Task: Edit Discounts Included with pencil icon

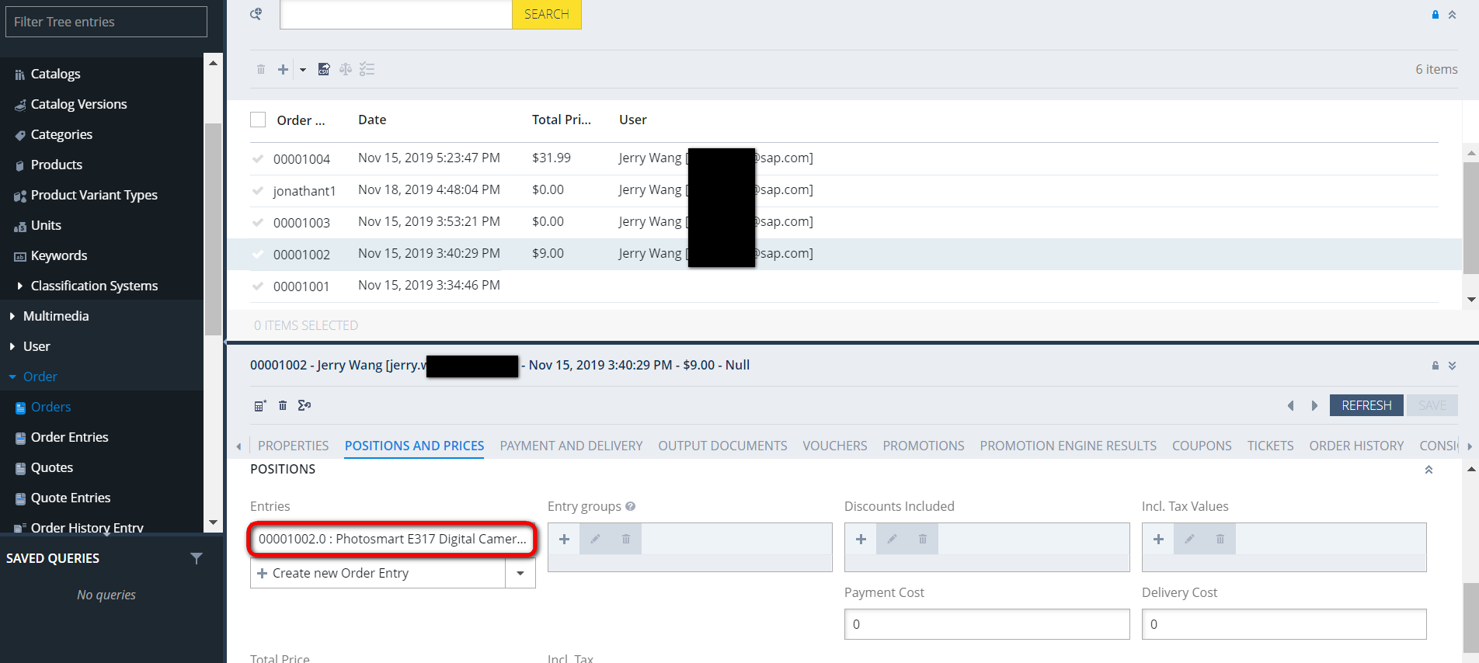Action: point(892,539)
